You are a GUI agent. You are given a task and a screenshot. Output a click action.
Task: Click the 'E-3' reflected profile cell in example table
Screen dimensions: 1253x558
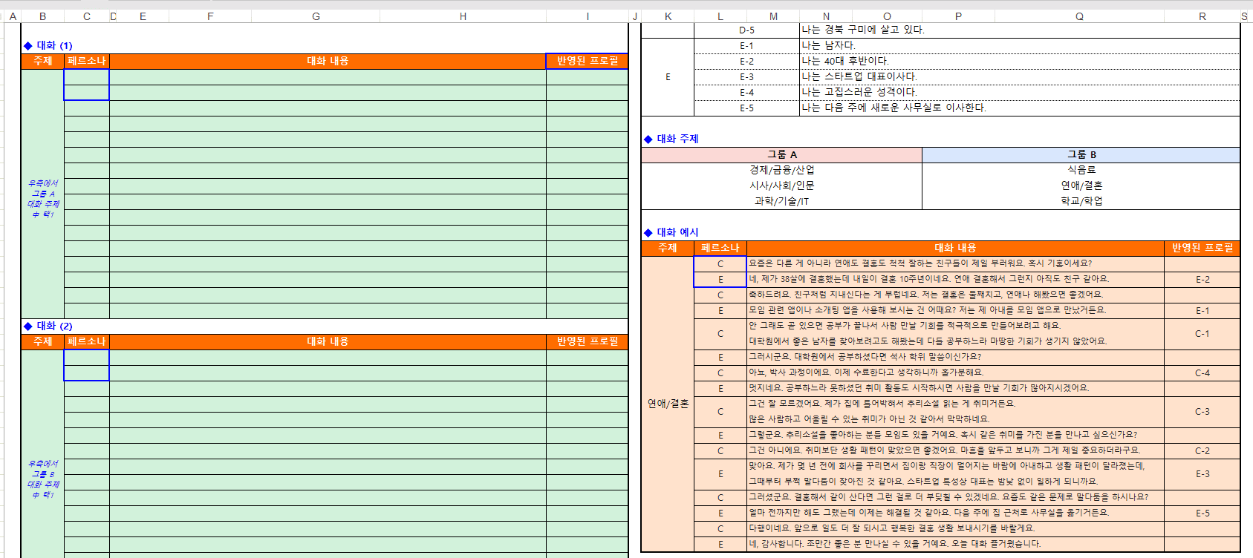(x=1202, y=473)
